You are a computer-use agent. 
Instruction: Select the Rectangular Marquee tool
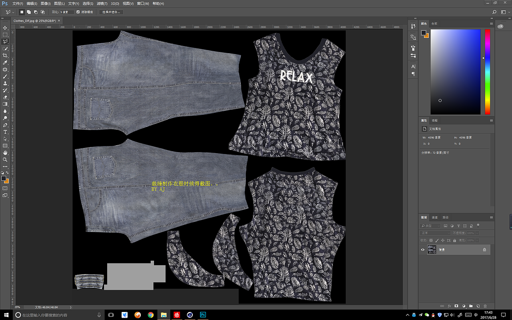click(5, 35)
